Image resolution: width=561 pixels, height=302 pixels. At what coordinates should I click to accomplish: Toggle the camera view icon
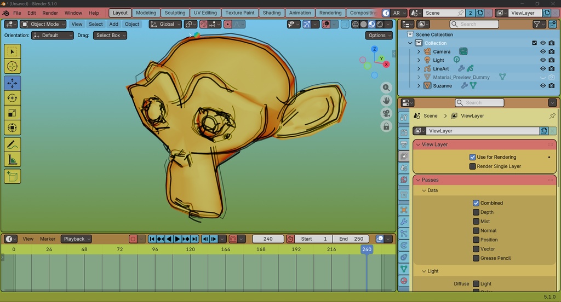386,113
